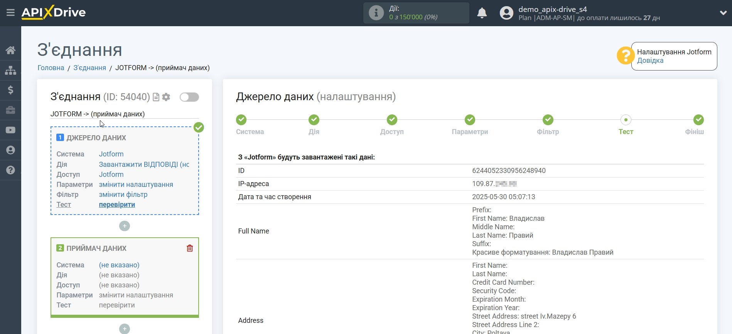Select the creation date 2025-05-30 05:07:13
The image size is (732, 334).
(504, 197)
